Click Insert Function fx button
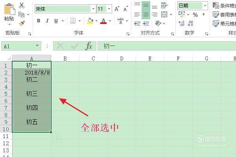Image resolution: width=236 pixels, height=157 pixels. click(x=88, y=46)
